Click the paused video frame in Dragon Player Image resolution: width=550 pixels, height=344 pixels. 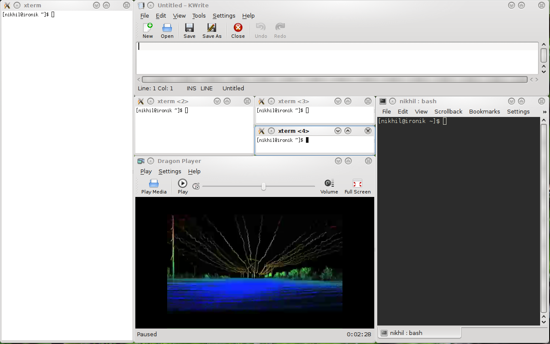(255, 263)
